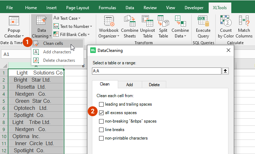Viewport: 255px width, 154px height.
Task: Click the table or range input field
Action: tap(156, 71)
